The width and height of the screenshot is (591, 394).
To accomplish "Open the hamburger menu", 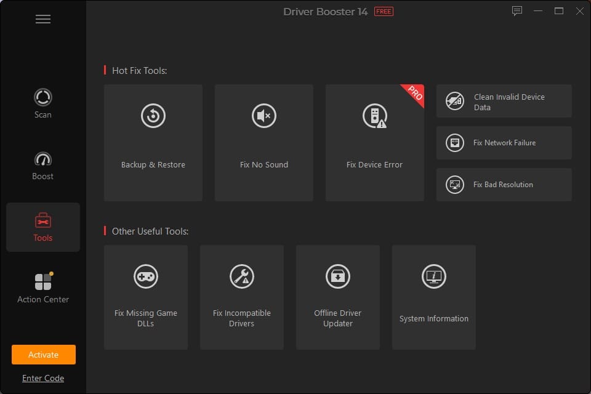I will 43,19.
